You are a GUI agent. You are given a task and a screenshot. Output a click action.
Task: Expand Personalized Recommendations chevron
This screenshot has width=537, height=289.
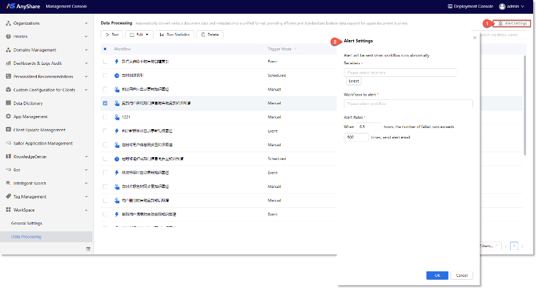tap(86, 76)
